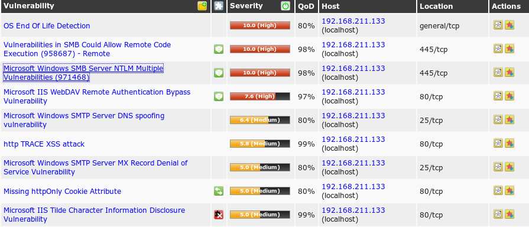Add note for SMB Server NTLM Multiple Vulnerabilities
The width and height of the screenshot is (529, 227).
pyautogui.click(x=498, y=72)
